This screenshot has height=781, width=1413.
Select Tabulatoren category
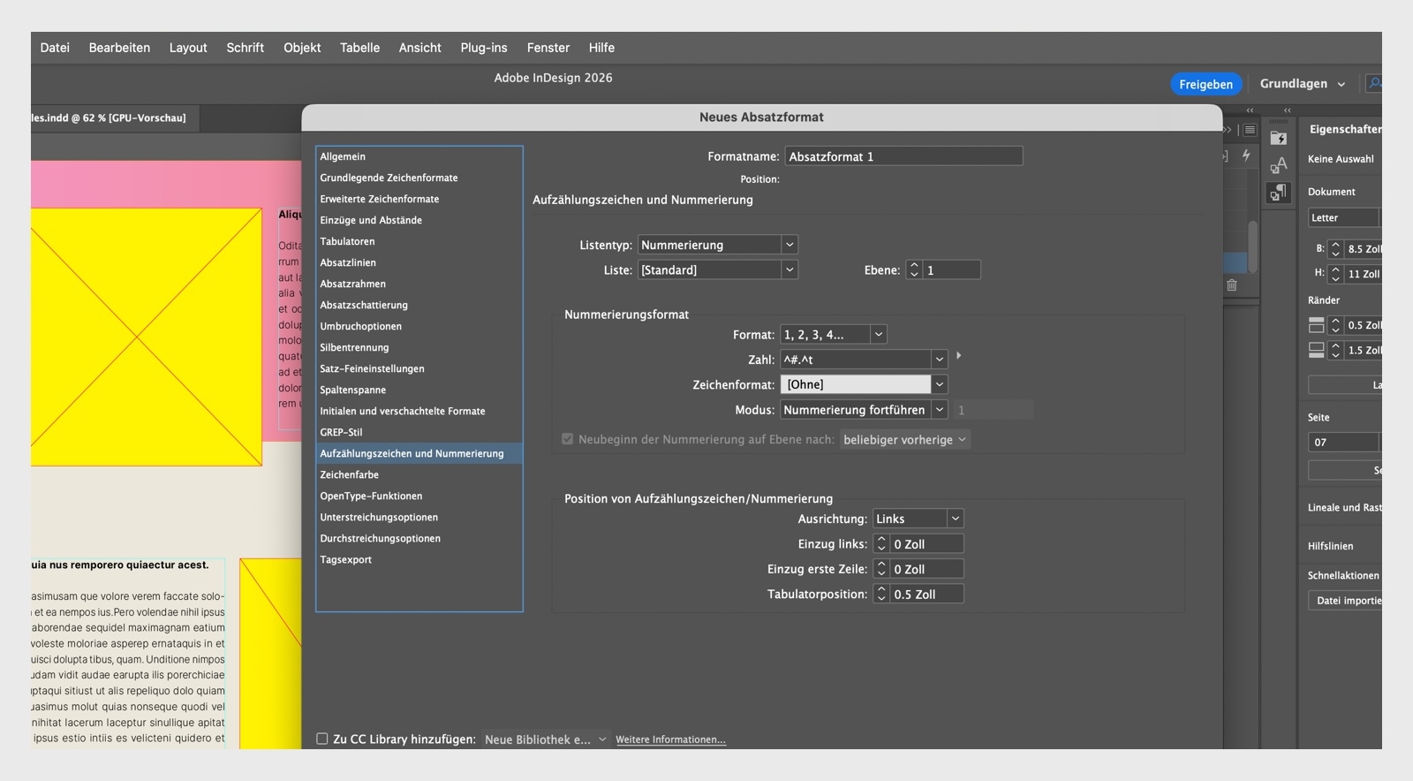tap(419, 241)
